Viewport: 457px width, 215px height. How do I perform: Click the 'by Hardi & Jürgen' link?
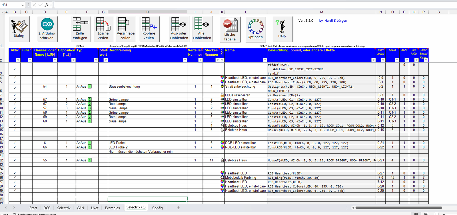pyautogui.click(x=333, y=21)
